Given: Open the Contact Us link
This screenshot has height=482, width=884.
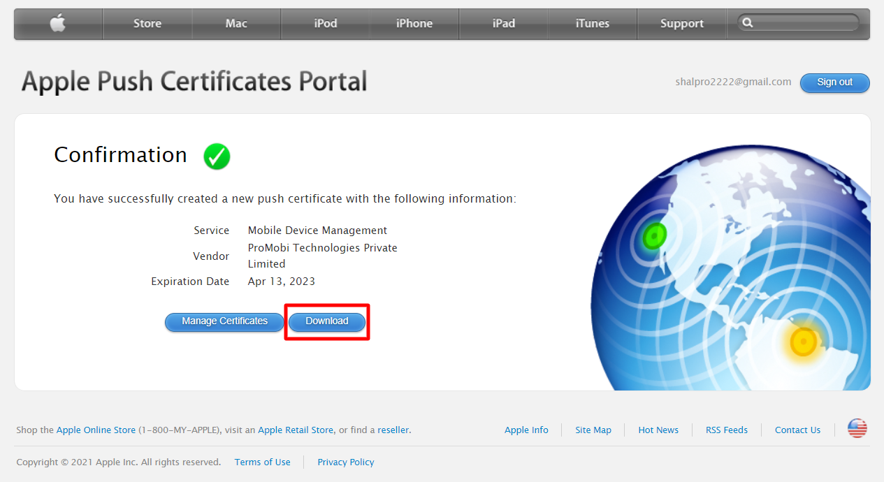Looking at the screenshot, I should pyautogui.click(x=797, y=430).
